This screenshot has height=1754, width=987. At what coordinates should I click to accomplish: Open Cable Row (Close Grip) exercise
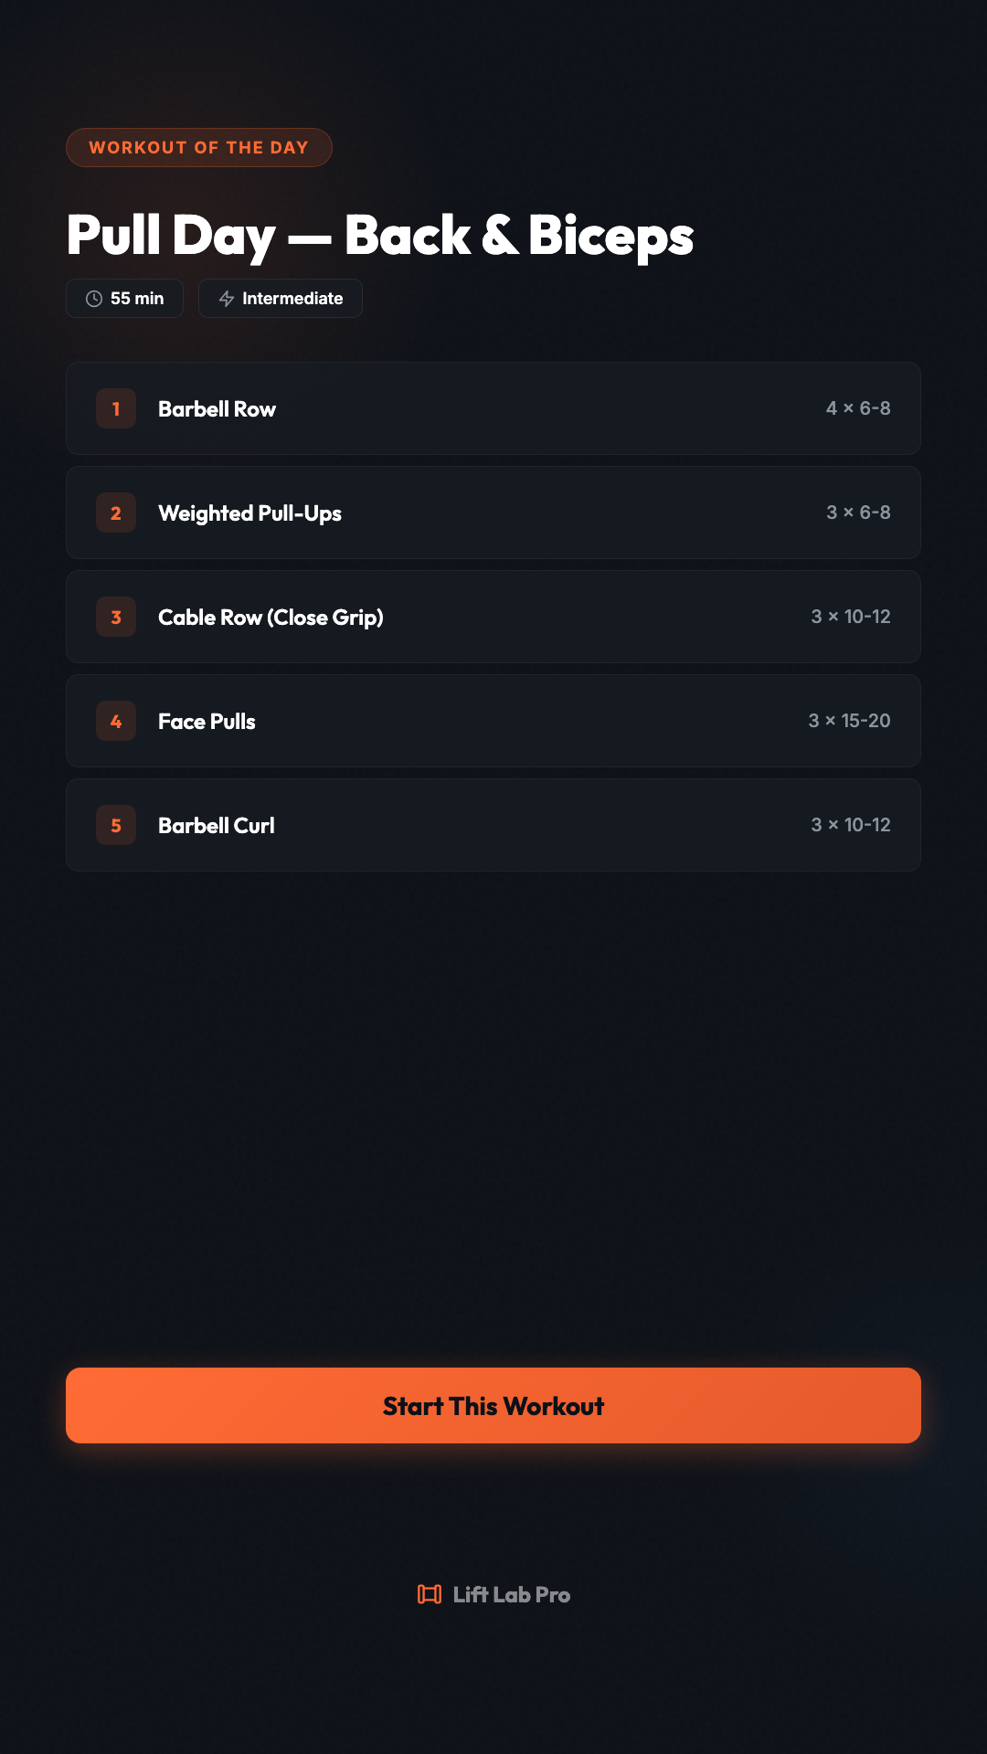click(271, 618)
